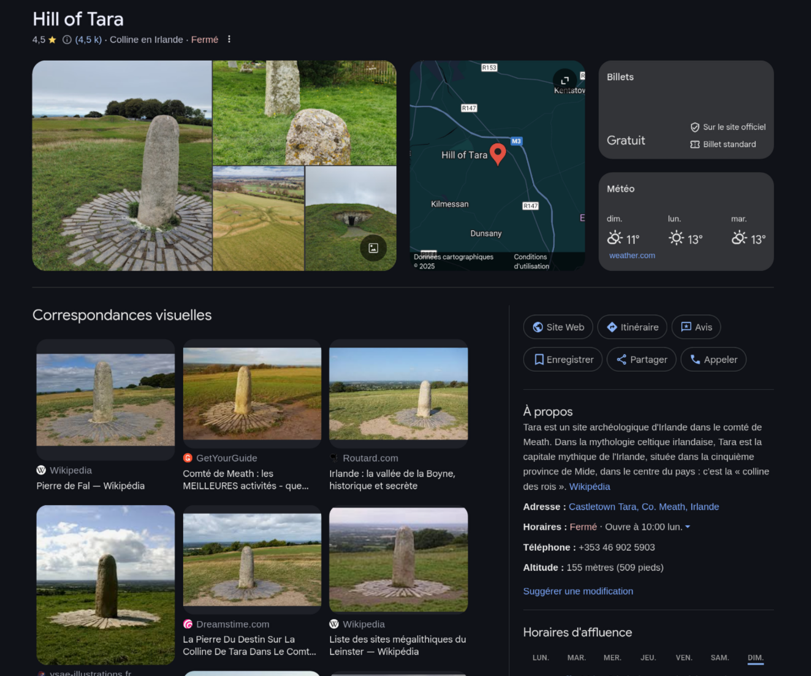Click the Billet standard label
The height and width of the screenshot is (676, 811).
729,144
